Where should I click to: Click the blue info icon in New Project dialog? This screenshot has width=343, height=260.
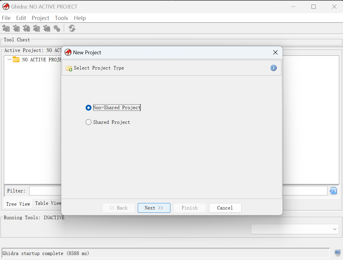point(274,68)
